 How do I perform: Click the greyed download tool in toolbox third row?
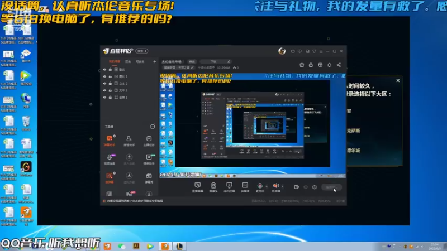pos(129,177)
